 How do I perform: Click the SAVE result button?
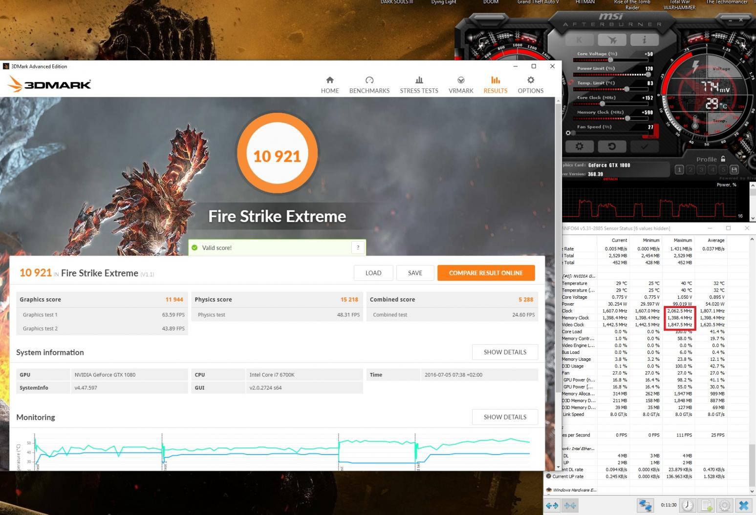pos(415,273)
